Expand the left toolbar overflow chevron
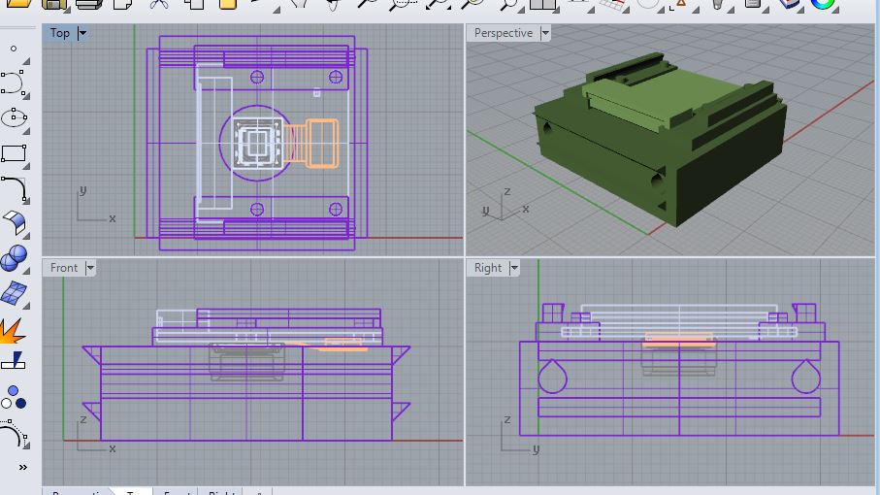880x495 pixels. (22, 467)
